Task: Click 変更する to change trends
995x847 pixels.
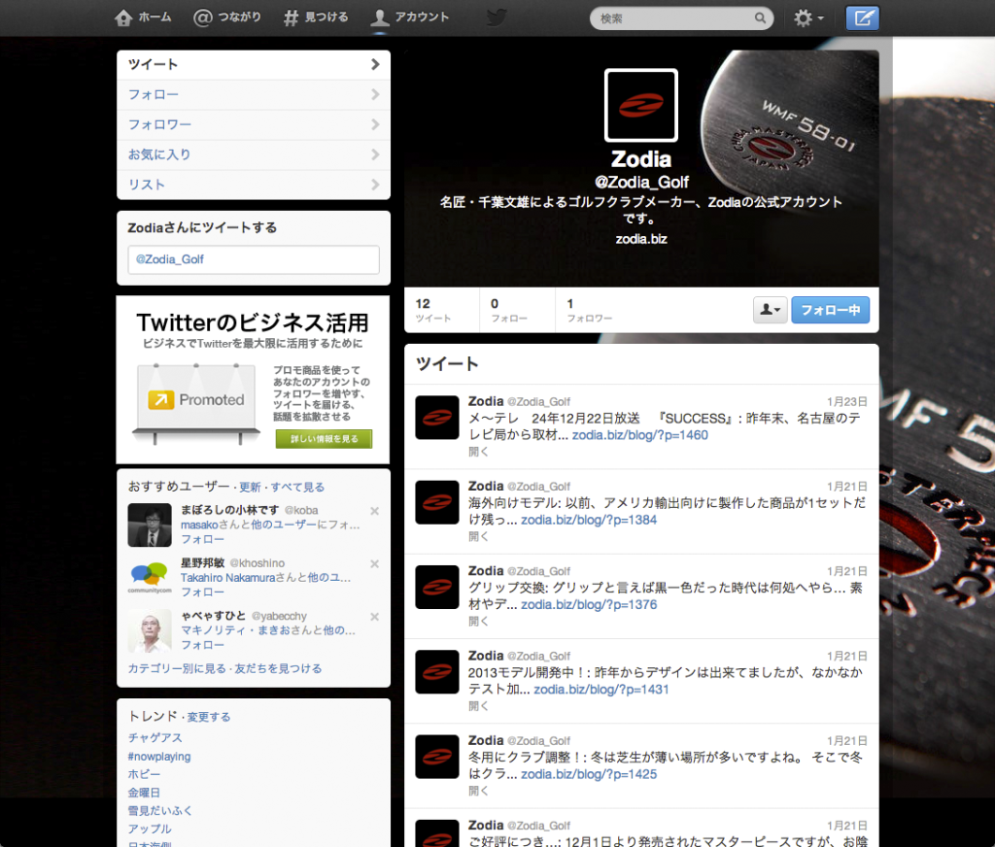Action: (209, 717)
